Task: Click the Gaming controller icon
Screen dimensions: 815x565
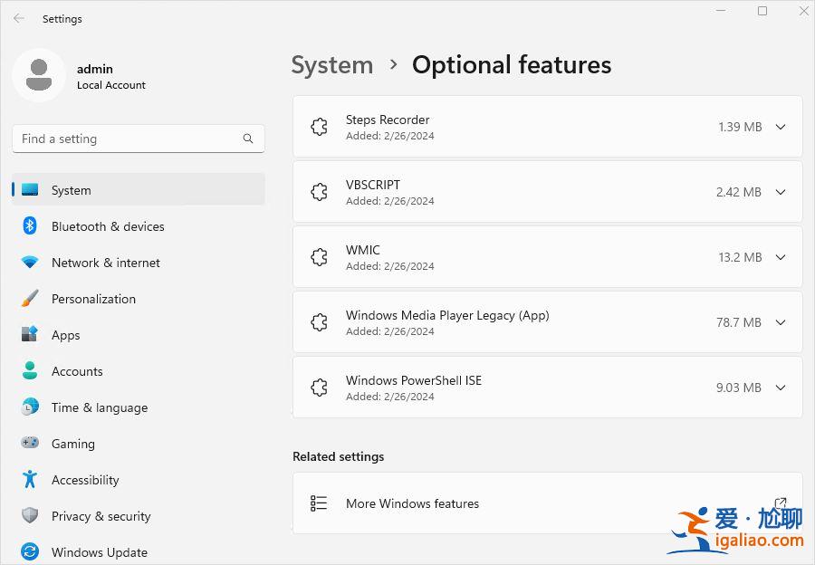Action: point(30,444)
